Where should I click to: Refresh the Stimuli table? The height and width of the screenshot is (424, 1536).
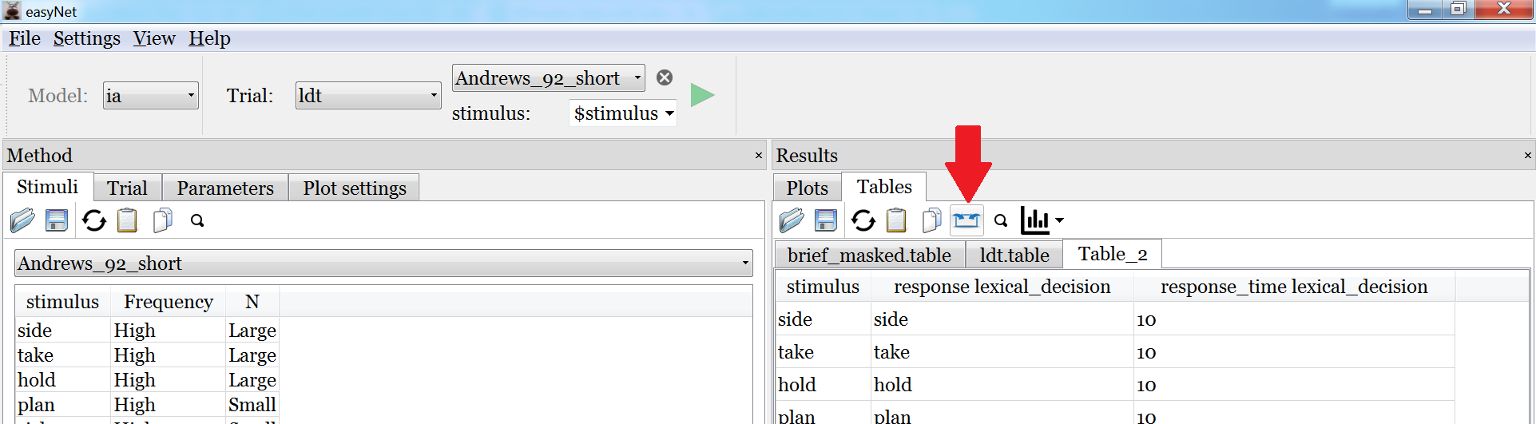click(x=93, y=220)
